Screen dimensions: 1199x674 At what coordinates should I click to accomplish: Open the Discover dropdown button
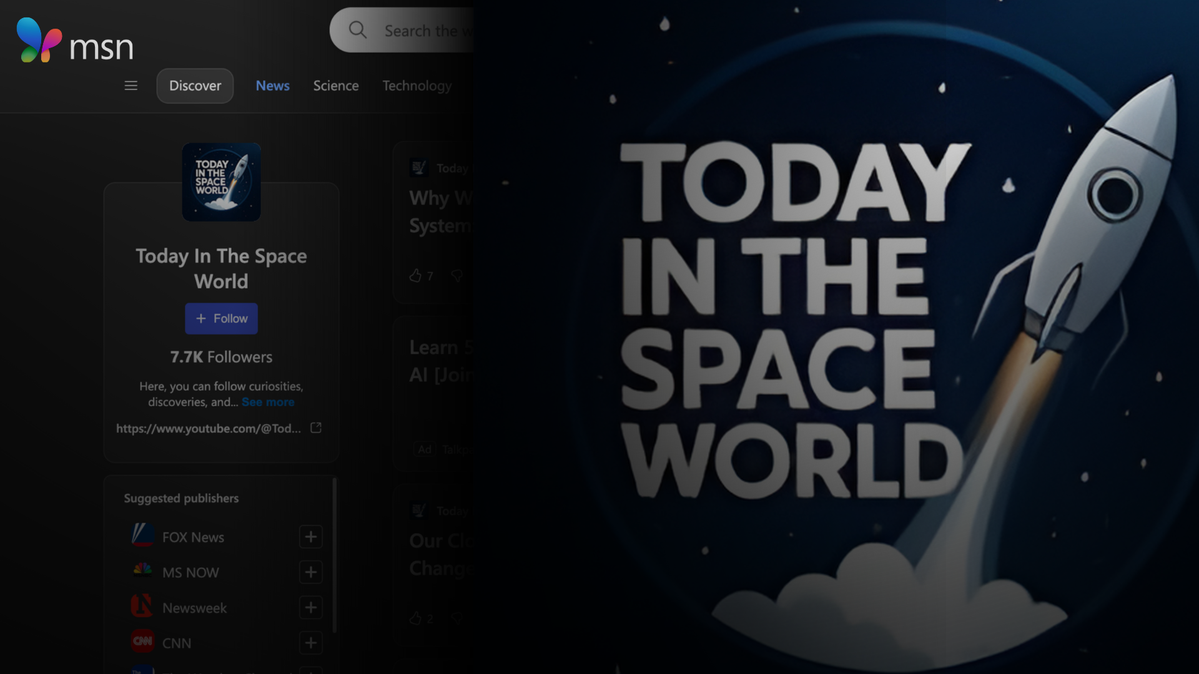(x=195, y=85)
